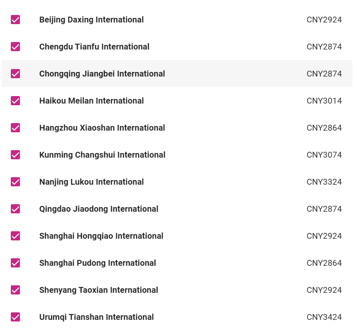Click the Beijing Daxing International airport name
357x329 pixels.
click(91, 20)
